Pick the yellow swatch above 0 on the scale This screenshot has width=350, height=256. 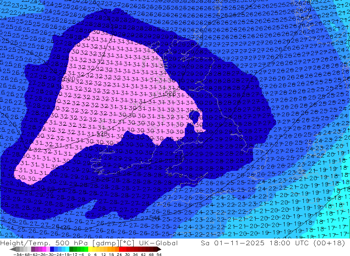coord(90,249)
